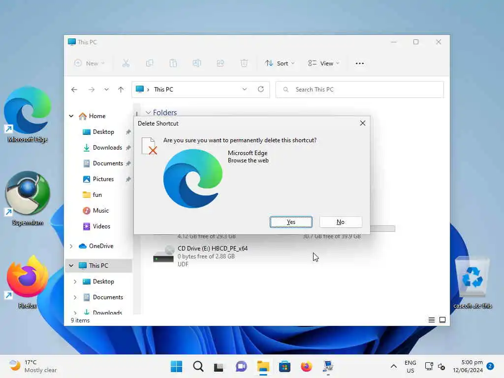Screen dimensions: 504x378
Task: Confirm deletion with the Yes button
Action: [291, 222]
